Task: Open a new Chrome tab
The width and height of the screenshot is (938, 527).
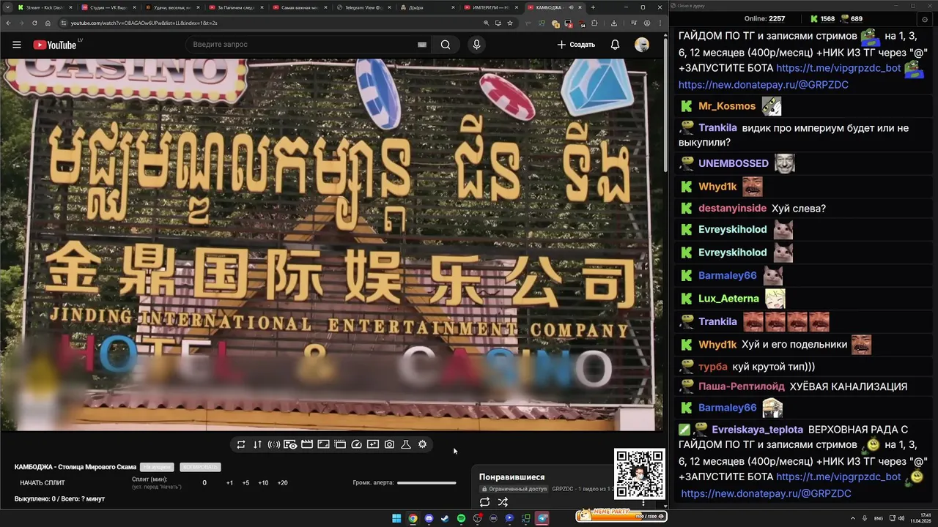Action: coord(593,7)
